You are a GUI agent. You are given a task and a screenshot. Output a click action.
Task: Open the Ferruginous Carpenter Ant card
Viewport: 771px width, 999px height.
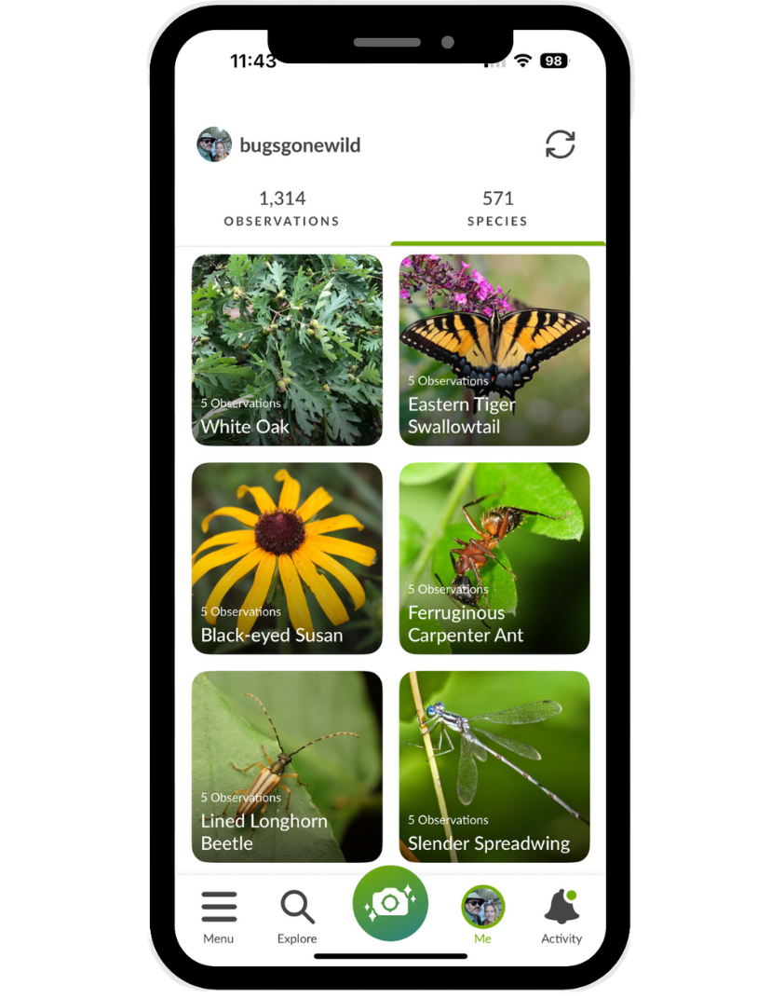pos(494,558)
